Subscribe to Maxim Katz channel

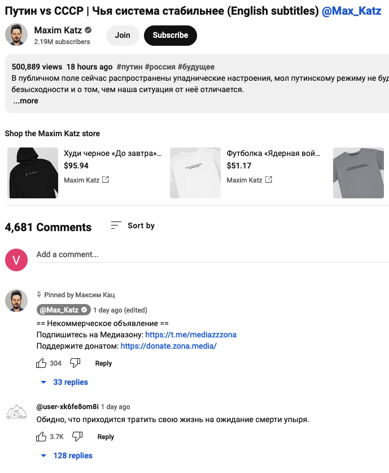(x=170, y=35)
